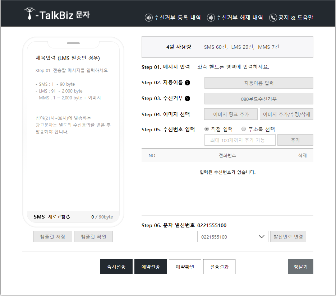Image resolution: width=336 pixels, height=296 pixels.
Task: Open 공지 & 도움말 menu
Action: pyautogui.click(x=295, y=18)
